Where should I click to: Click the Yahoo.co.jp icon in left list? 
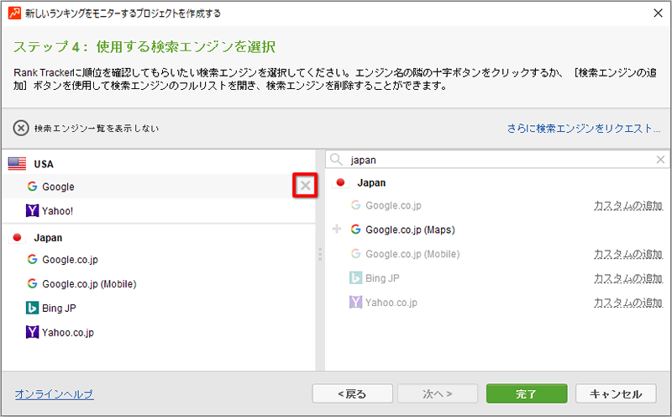(x=32, y=332)
